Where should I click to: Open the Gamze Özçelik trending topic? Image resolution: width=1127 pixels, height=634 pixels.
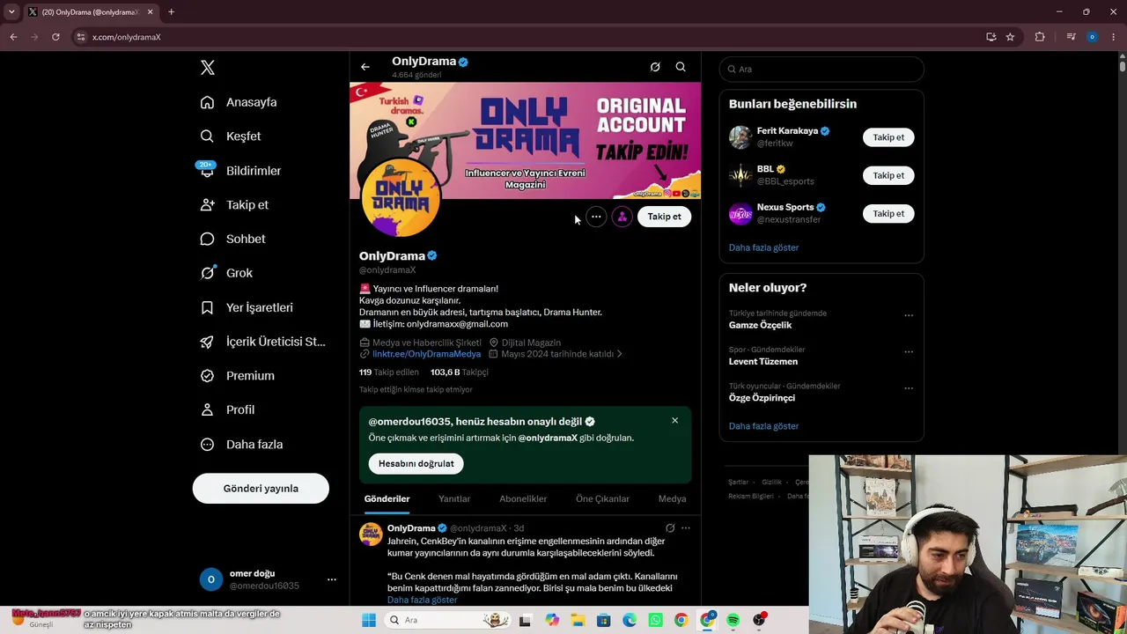(x=760, y=325)
